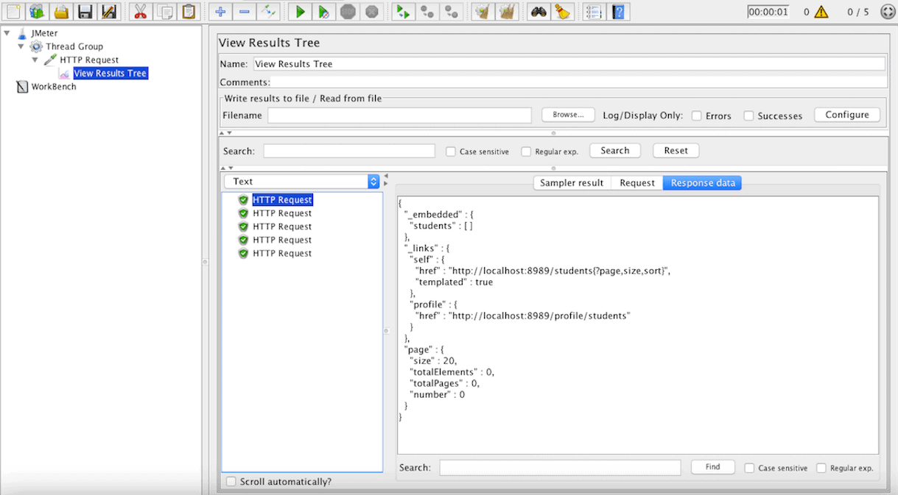898x495 pixels.
Task: Toggle Scroll automatically checkbox
Action: 231,482
